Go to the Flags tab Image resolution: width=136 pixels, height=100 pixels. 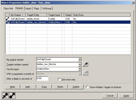(x=36, y=8)
